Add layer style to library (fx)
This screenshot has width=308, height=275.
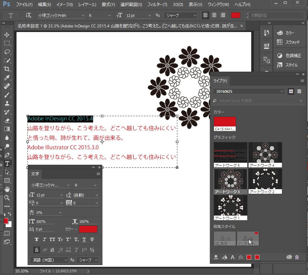241,257
